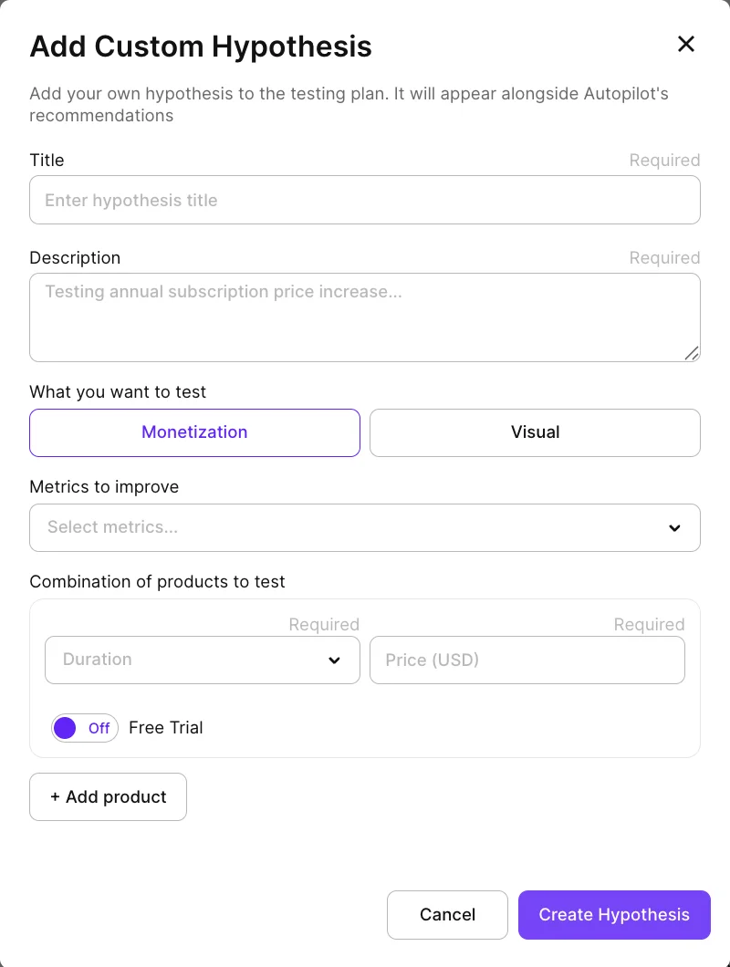Image resolution: width=730 pixels, height=967 pixels.
Task: Click the Free Trial label text
Action: pos(165,728)
